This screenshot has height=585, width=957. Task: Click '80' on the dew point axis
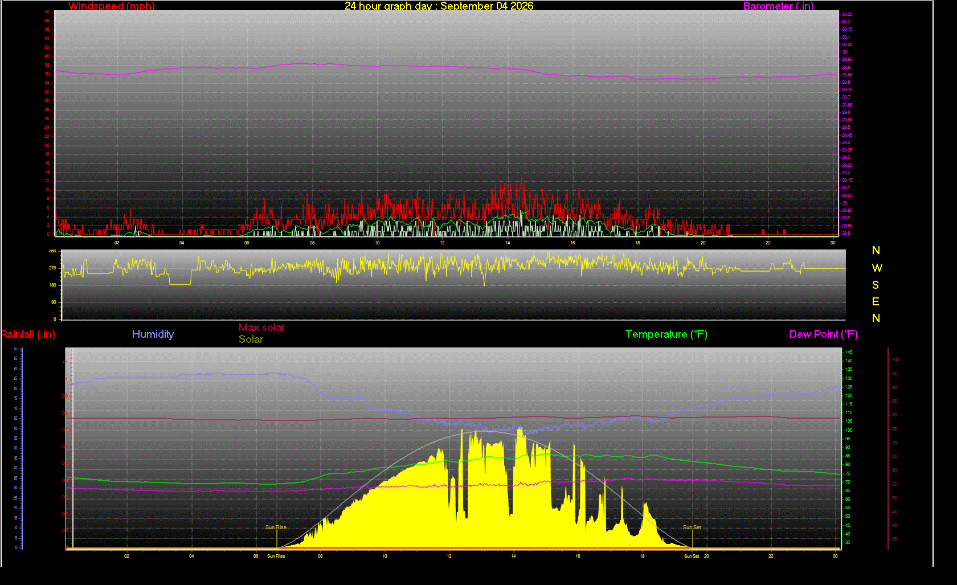[895, 415]
